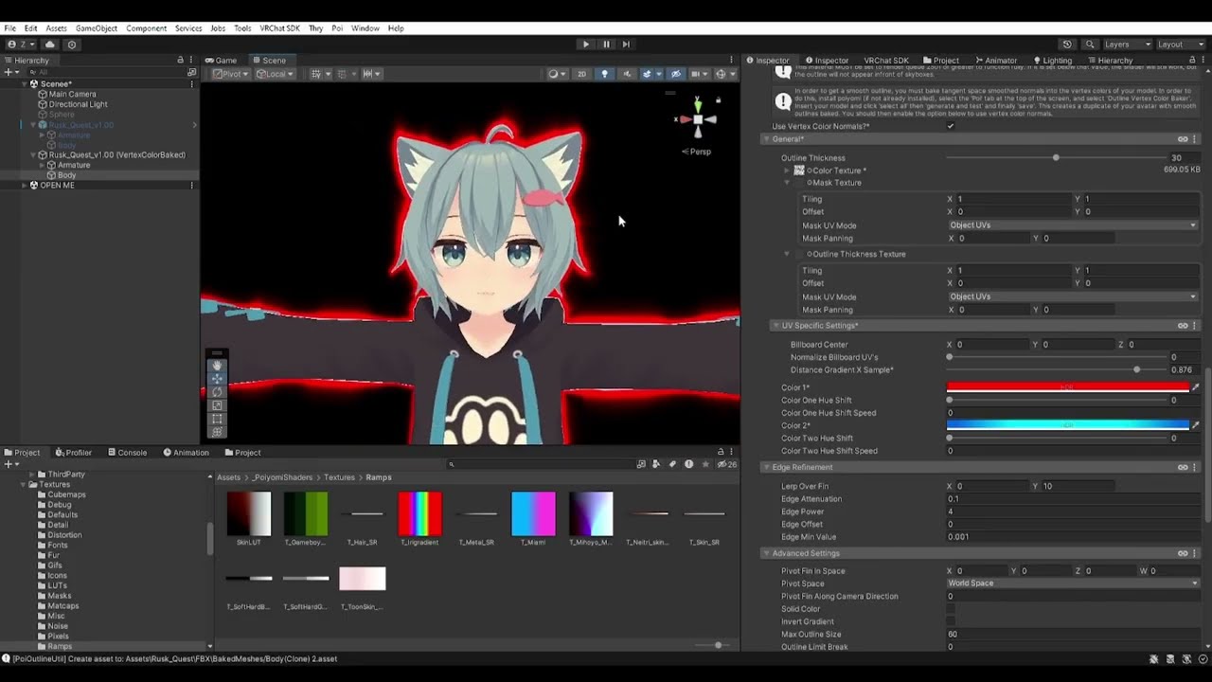Screen dimensions: 1212x682
Task: Toggle 2D view in Scene toolbar
Action: [x=581, y=74]
